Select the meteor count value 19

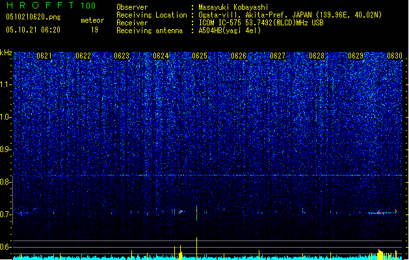click(94, 30)
